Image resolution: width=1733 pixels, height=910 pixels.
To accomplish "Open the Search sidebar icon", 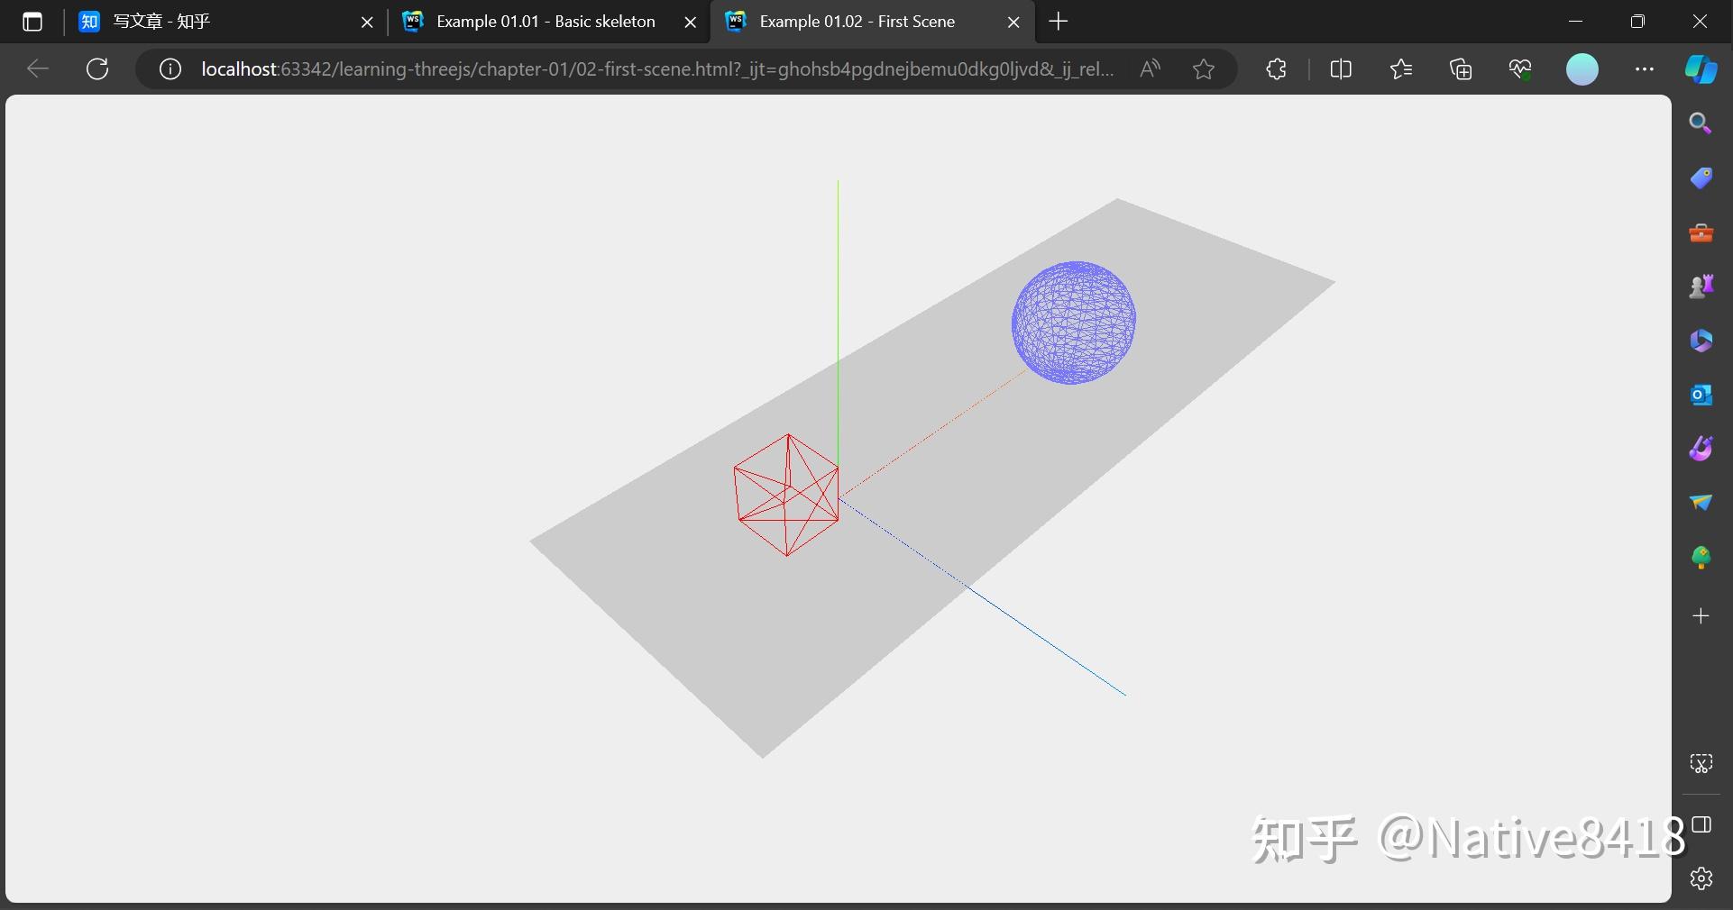I will point(1701,123).
